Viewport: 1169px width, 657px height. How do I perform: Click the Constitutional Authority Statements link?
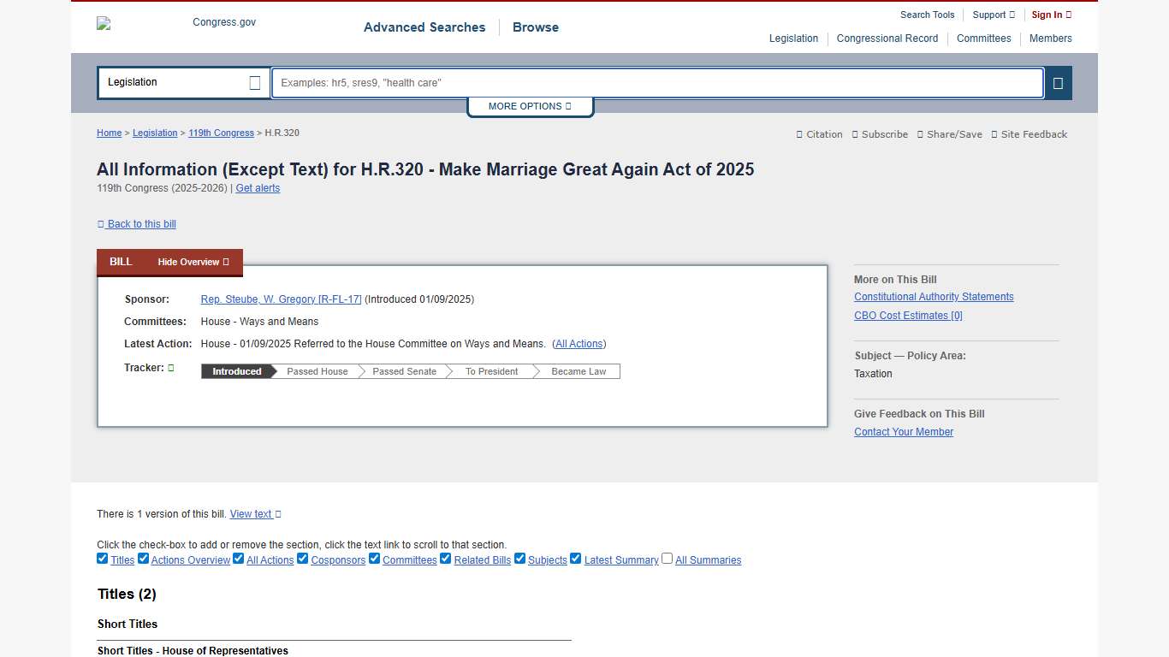(934, 297)
